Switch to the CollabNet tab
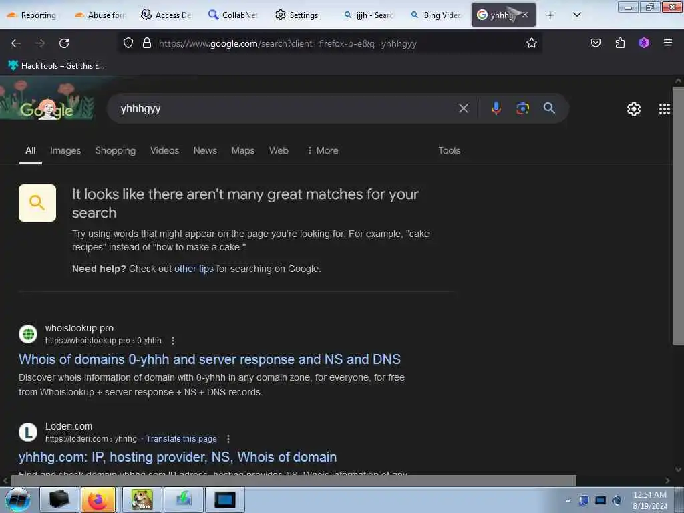 click(233, 15)
